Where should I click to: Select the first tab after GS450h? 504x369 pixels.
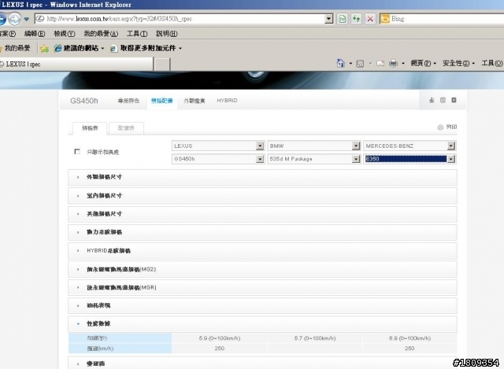pyautogui.click(x=128, y=101)
